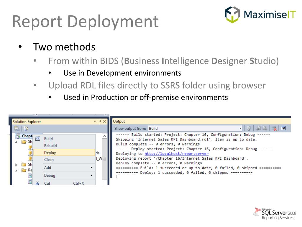Click the first report file icon under Re
This screenshot has width=302, height=227.
click(x=30, y=176)
